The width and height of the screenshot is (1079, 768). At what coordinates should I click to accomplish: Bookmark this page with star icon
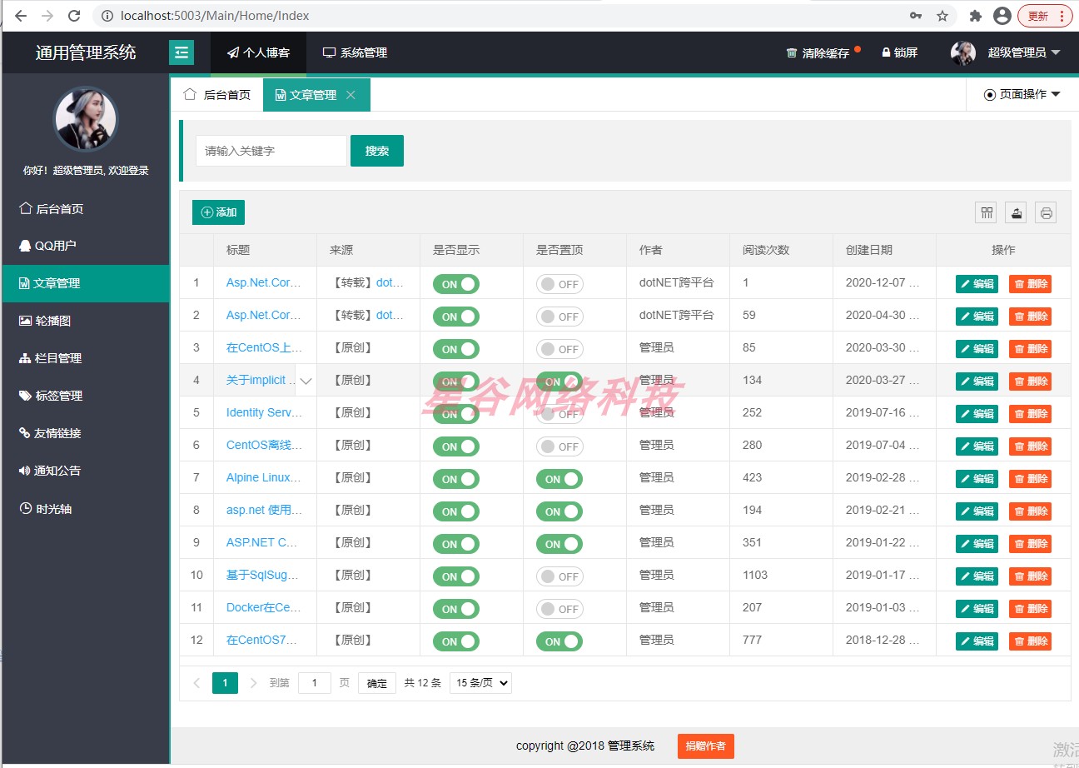click(942, 16)
